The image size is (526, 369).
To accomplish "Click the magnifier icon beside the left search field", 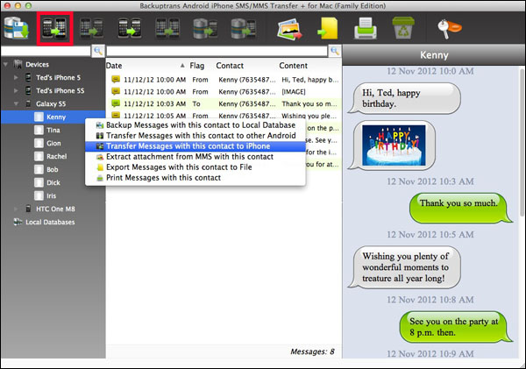I will coord(98,52).
